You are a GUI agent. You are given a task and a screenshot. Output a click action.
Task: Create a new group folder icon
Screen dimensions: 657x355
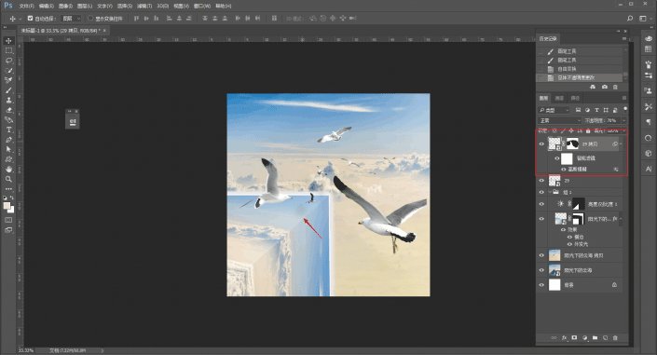595,338
